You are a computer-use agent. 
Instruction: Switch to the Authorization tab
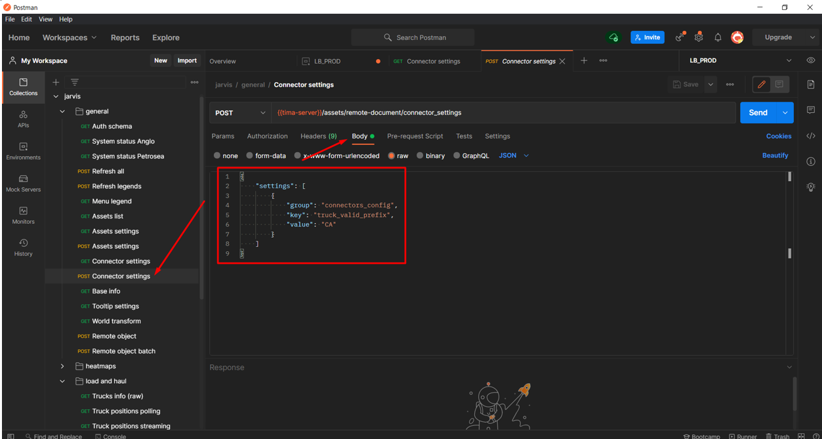267,136
